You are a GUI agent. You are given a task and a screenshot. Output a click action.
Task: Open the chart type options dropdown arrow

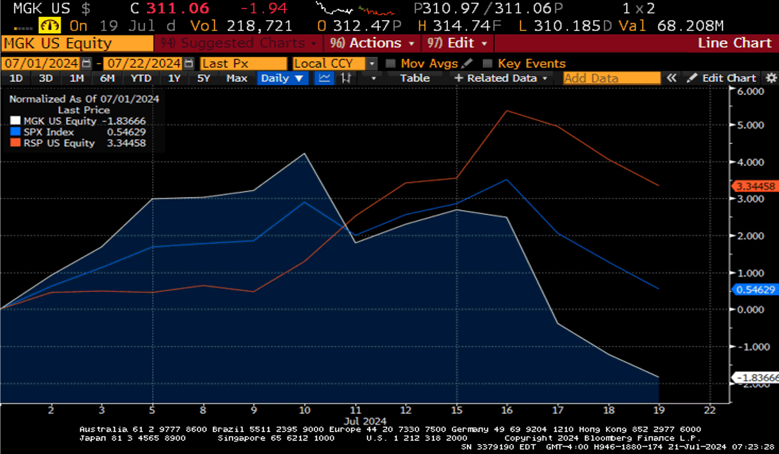pos(373,78)
